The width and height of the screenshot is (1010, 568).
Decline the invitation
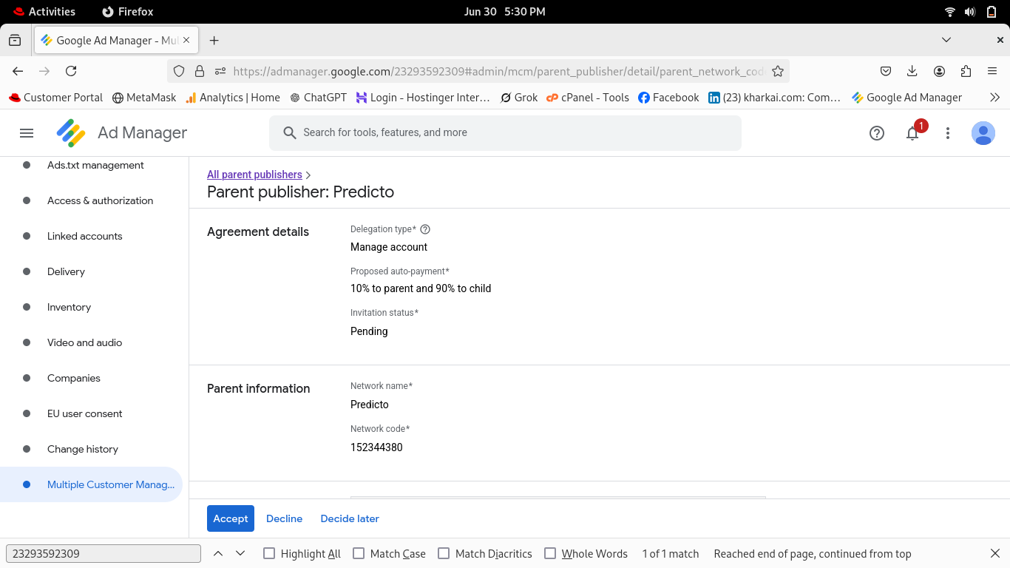tap(284, 518)
